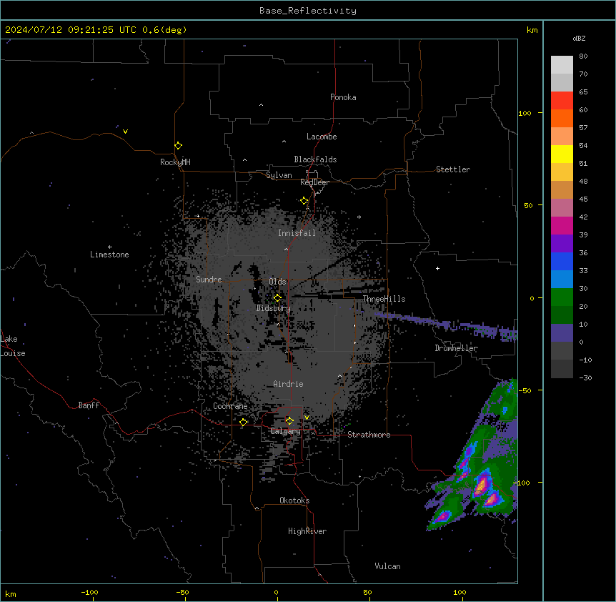The image size is (616, 602).
Task: Click the Limestone label
Action: pyautogui.click(x=109, y=255)
